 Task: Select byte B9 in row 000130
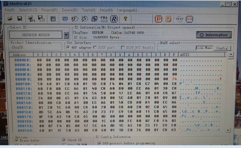click(165, 98)
